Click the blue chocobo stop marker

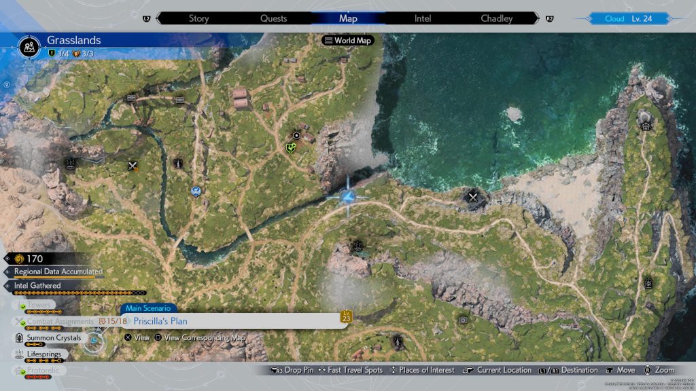pos(196,191)
